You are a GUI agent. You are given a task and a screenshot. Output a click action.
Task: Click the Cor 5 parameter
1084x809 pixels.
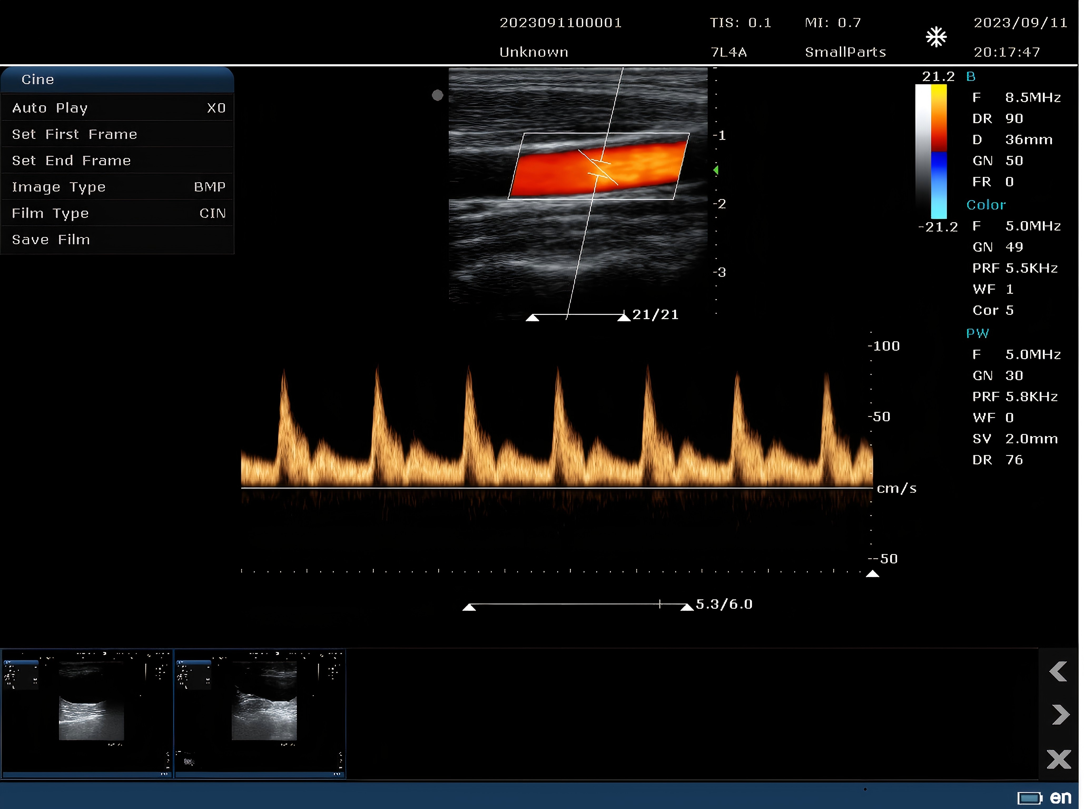pyautogui.click(x=992, y=310)
